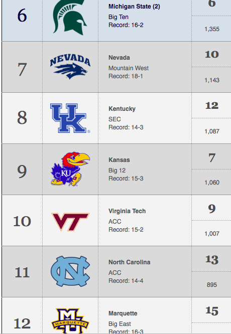Select the Virginia Tech team name
231x334 pixels.
pyautogui.click(x=127, y=211)
